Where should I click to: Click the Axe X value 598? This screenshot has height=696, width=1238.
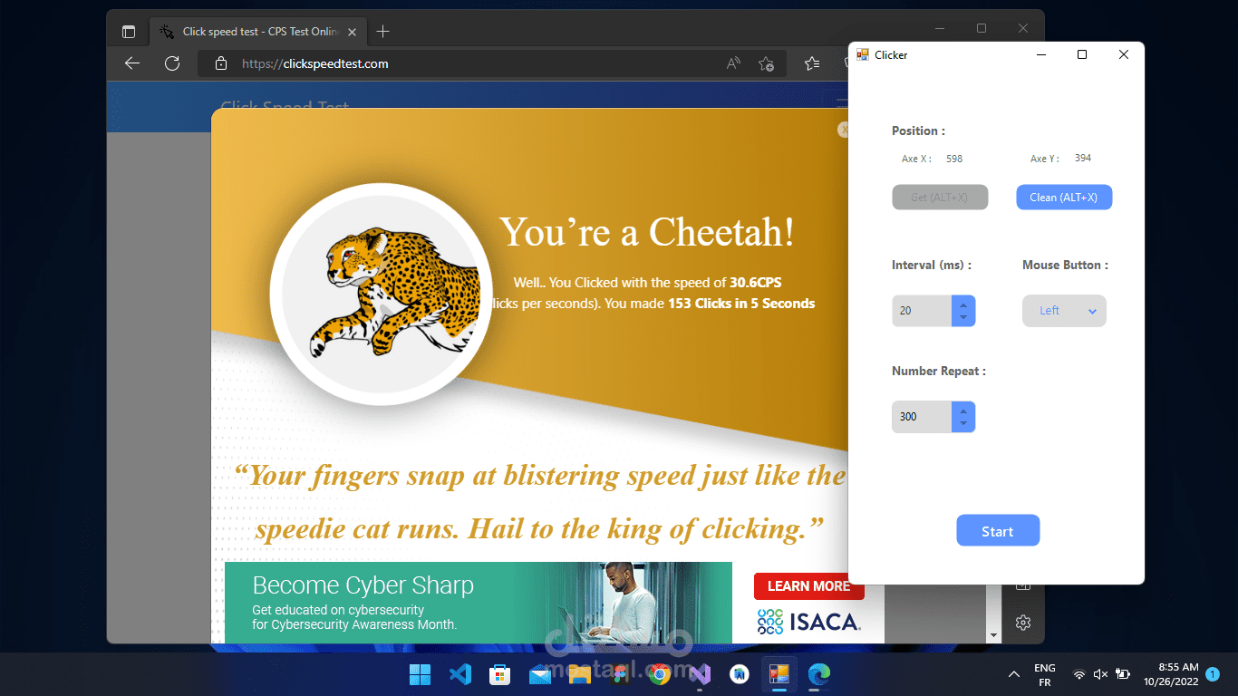click(954, 159)
